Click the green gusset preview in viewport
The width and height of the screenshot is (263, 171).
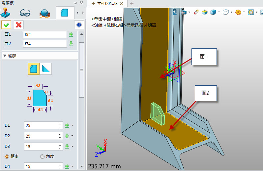[x=158, y=114]
